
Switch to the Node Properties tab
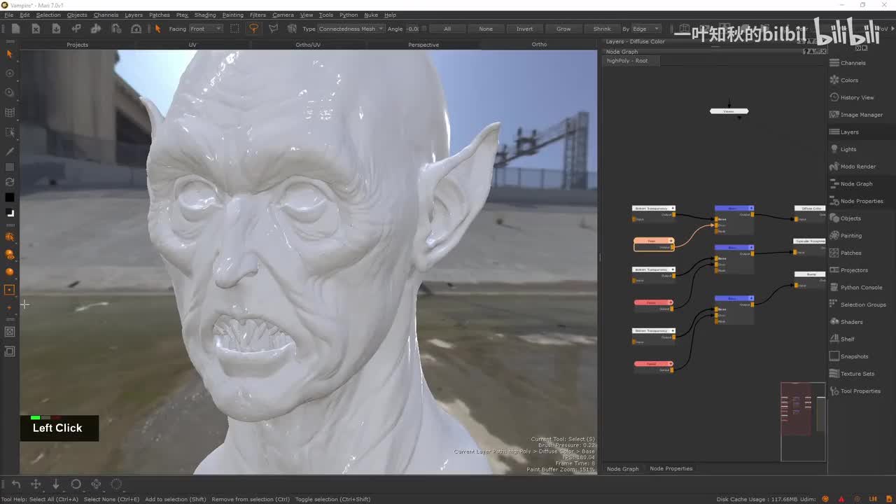671,468
